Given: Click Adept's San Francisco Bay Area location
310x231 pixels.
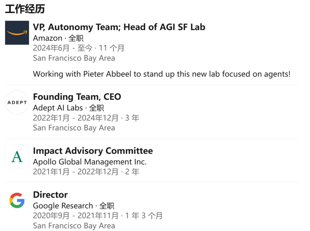Looking at the screenshot, I should [74, 128].
